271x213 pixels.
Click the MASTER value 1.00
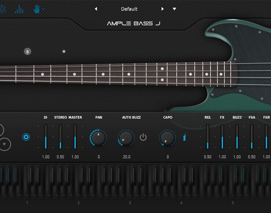click(x=75, y=157)
